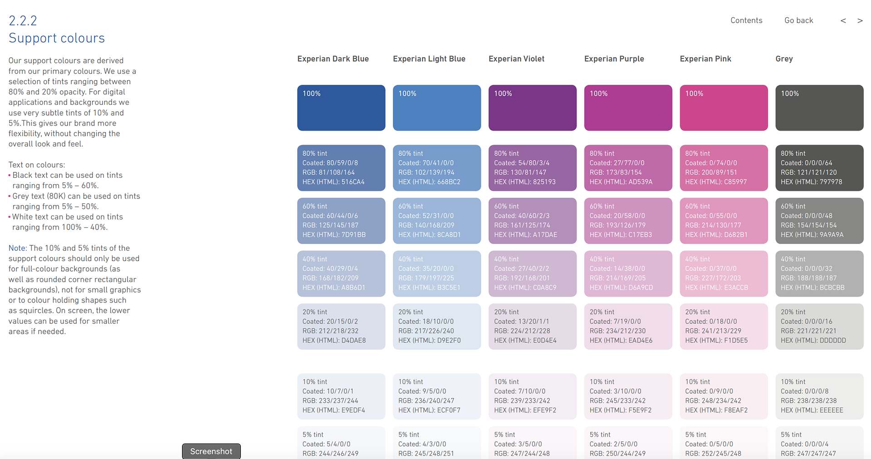The height and width of the screenshot is (459, 871).
Task: Click the Experian Dark Blue column heading
Action: point(333,59)
